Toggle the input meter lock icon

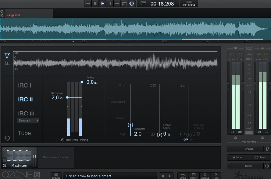pos(236,138)
